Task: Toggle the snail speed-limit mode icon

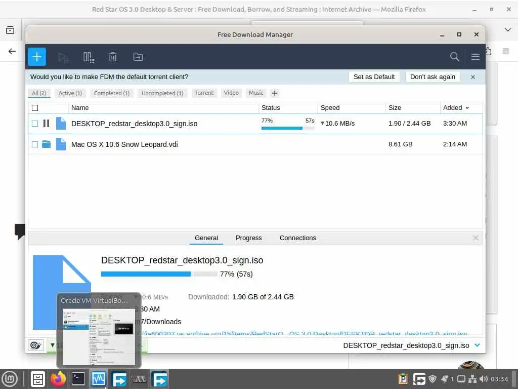Action: point(36,345)
